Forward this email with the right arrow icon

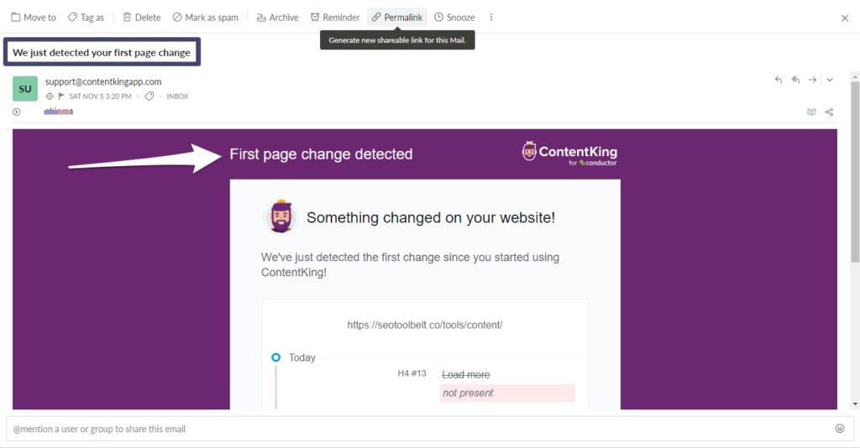[x=812, y=80]
